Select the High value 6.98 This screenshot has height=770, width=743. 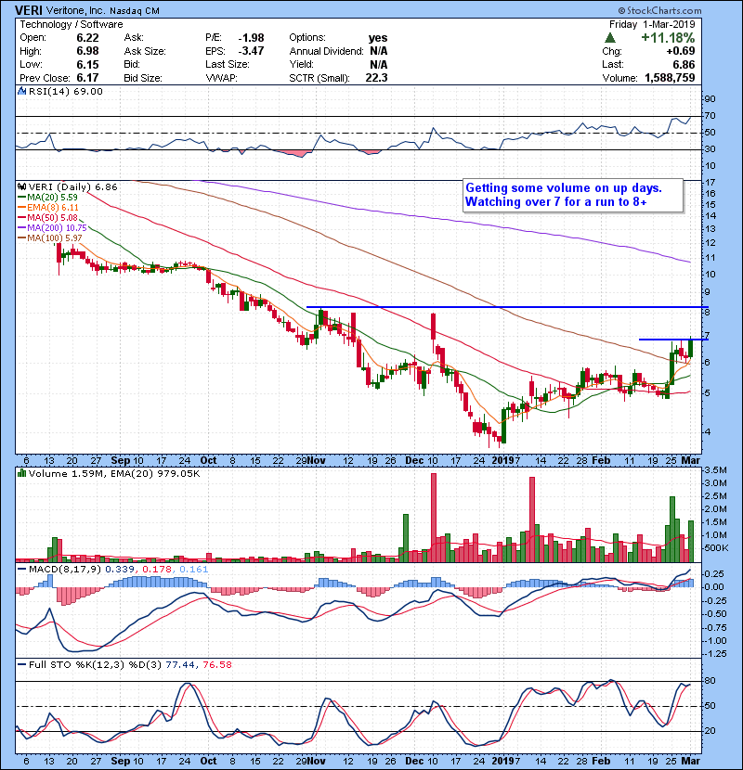pos(87,51)
